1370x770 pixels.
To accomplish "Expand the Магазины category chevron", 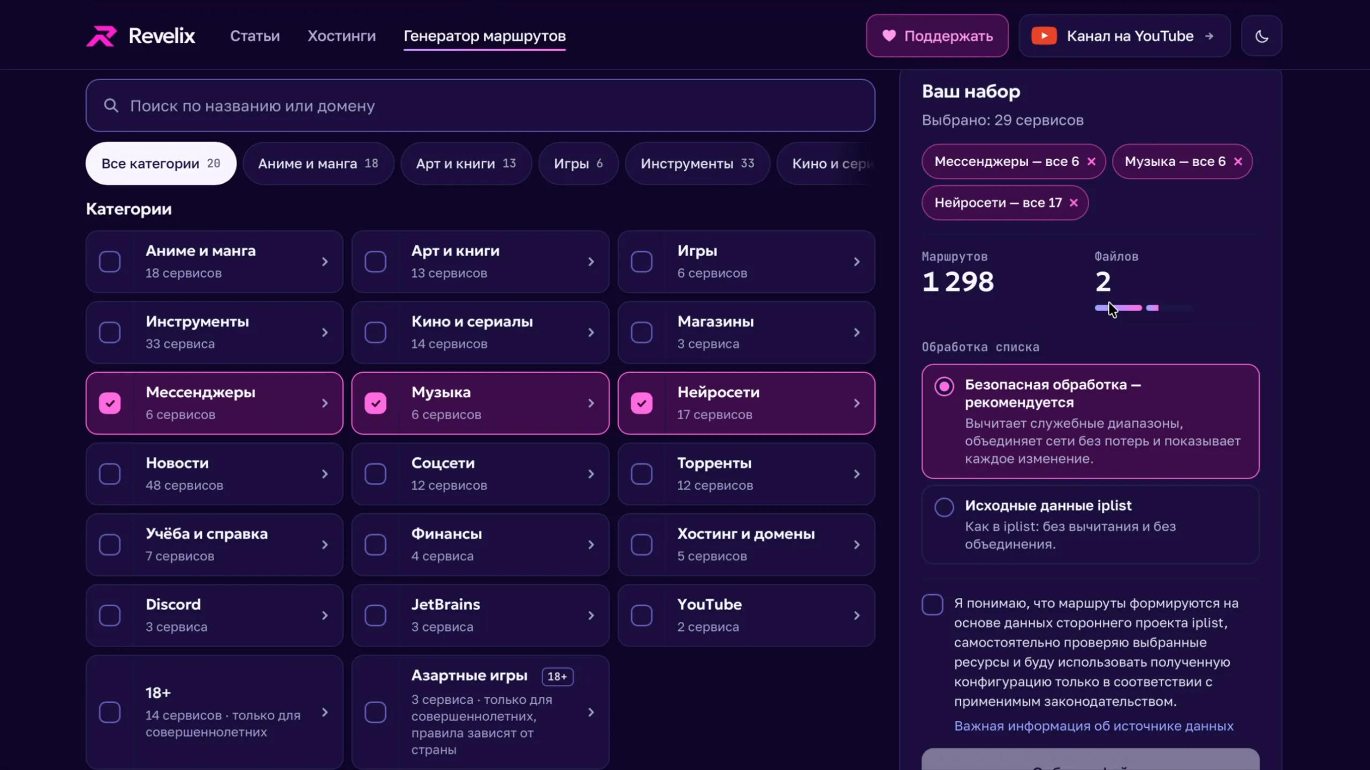I will [857, 333].
